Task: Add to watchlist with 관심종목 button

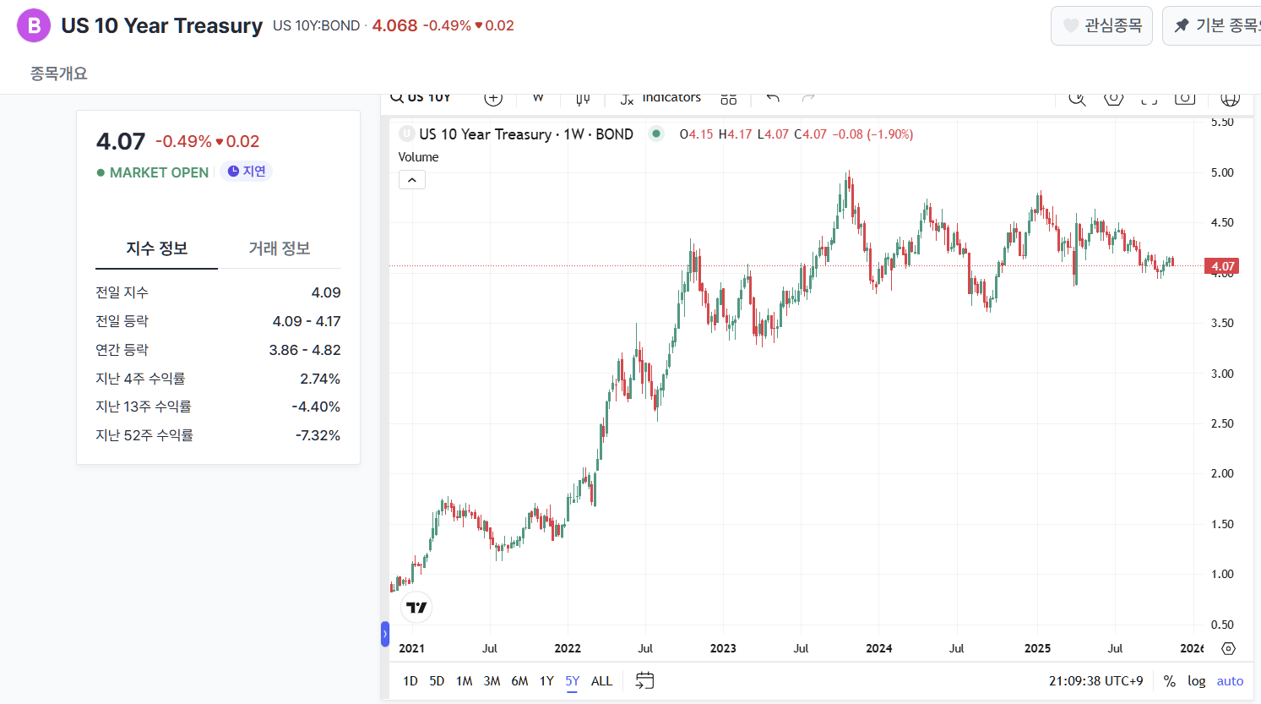Action: (1101, 25)
